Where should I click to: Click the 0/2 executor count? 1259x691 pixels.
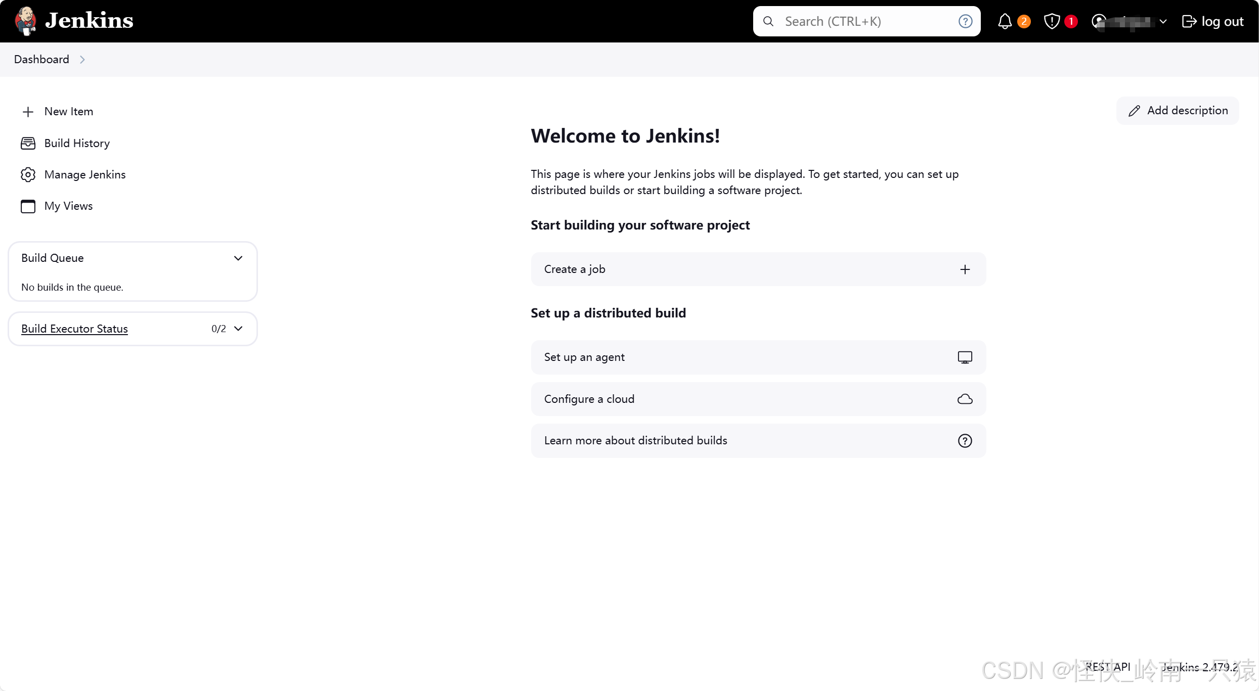(x=219, y=329)
